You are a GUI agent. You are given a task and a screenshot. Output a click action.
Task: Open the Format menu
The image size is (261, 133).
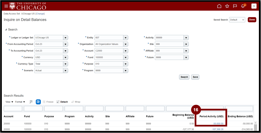(x=20, y=102)
